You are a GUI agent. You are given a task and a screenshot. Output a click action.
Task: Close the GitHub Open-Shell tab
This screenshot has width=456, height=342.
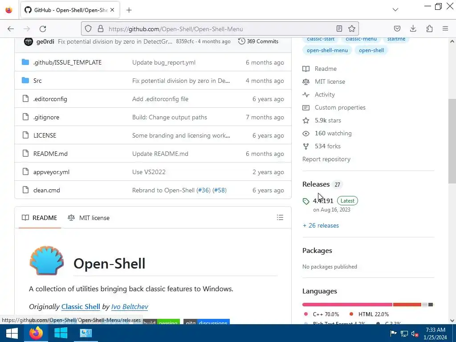[112, 10]
